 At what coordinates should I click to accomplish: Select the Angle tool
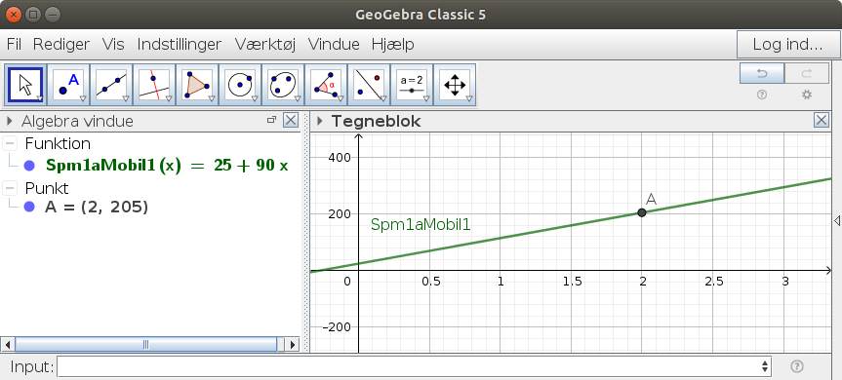326,85
